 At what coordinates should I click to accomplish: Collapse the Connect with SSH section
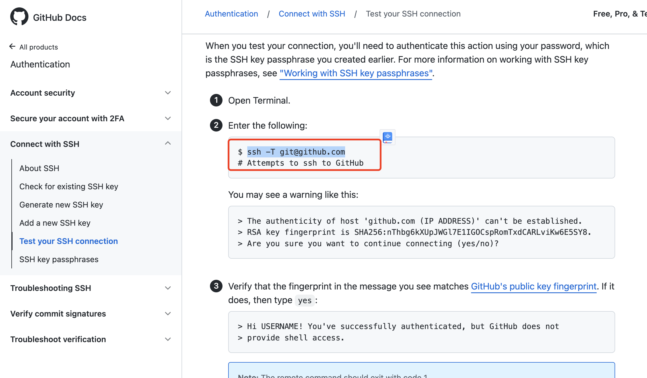click(x=169, y=144)
